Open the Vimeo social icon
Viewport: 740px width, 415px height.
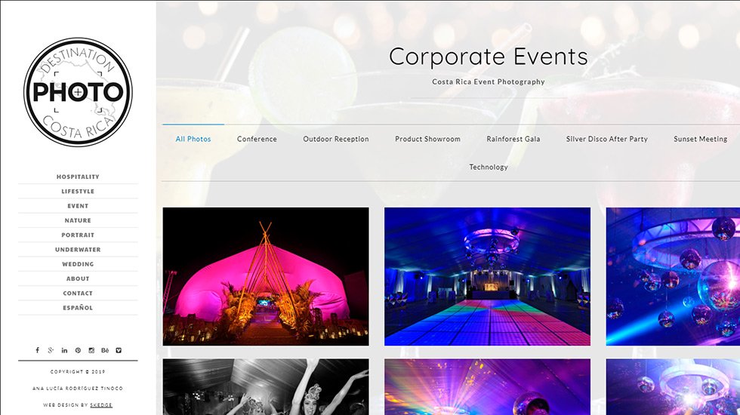click(x=119, y=350)
